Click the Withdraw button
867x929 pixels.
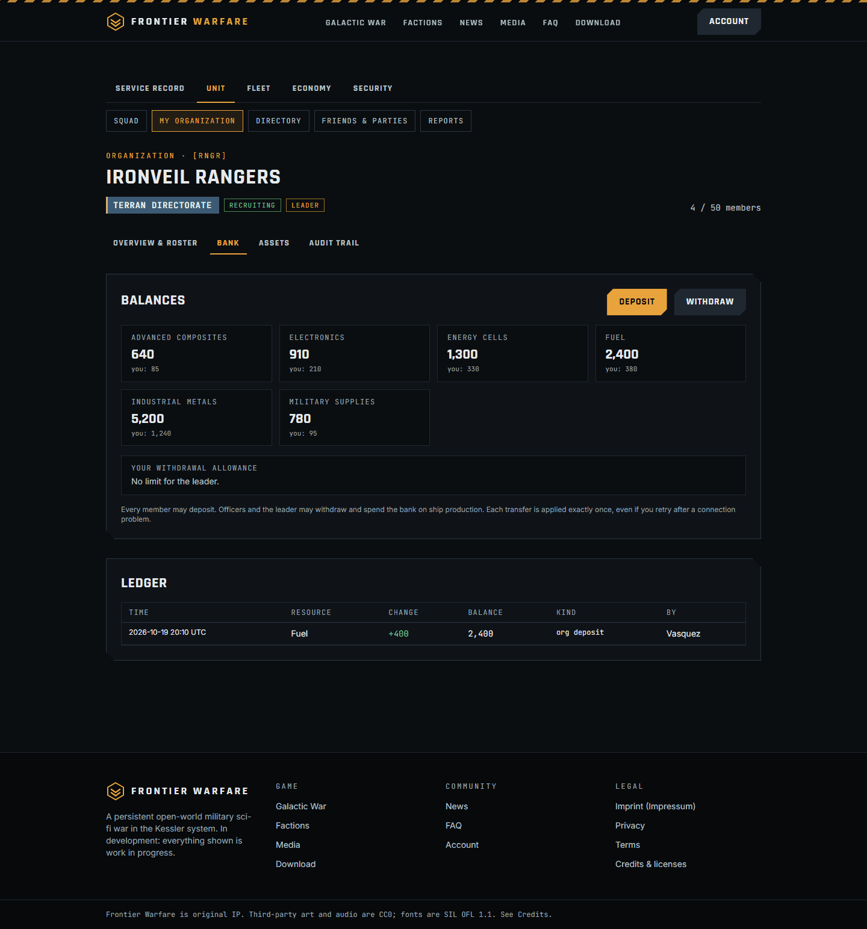(x=710, y=302)
